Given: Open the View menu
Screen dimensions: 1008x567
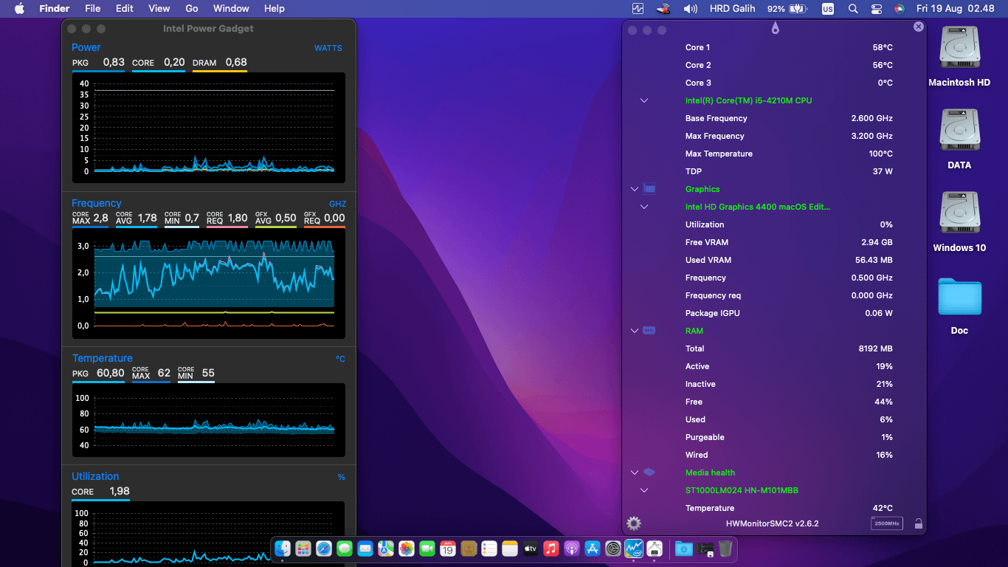Looking at the screenshot, I should [159, 8].
